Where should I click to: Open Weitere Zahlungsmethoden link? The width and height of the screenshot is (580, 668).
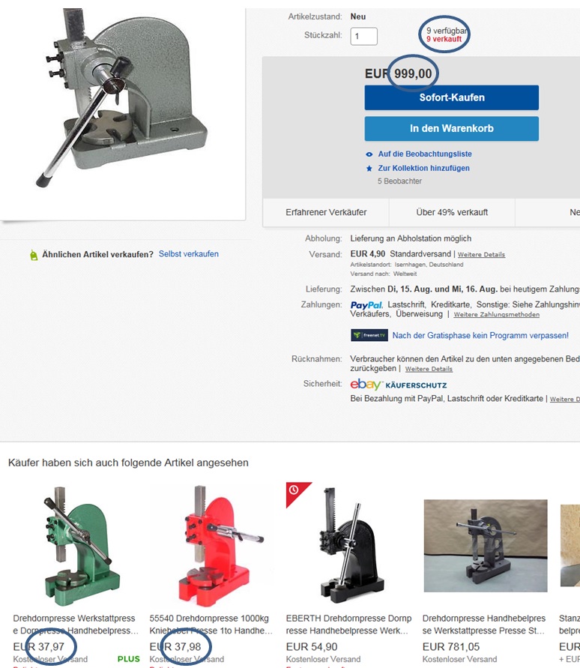[x=497, y=315]
